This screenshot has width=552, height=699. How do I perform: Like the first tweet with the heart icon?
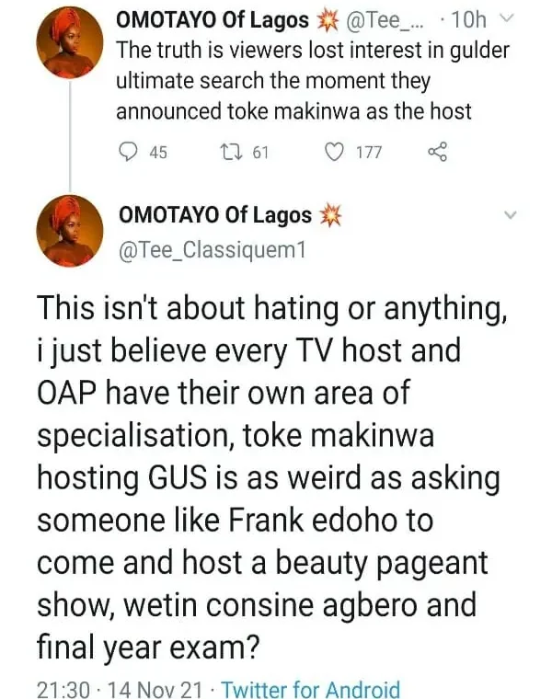(338, 152)
